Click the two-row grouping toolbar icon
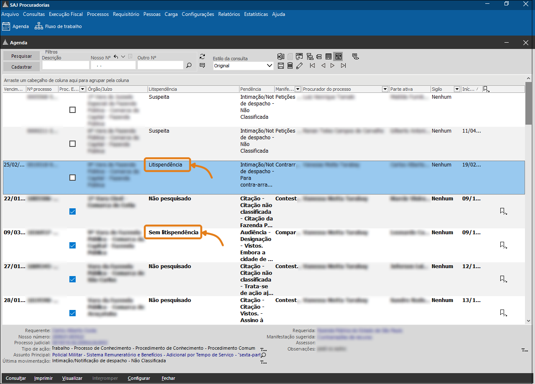Viewport: 535px width, 384px height. coord(319,56)
